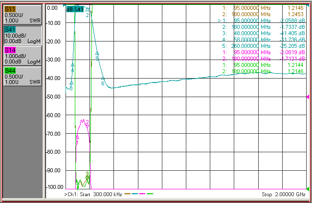Click the dB S41 trace title label
The width and height of the screenshot is (312, 203).
[x=75, y=9]
